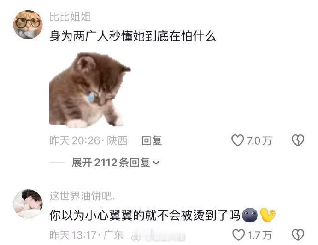This screenshot has height=245, width=318.
Task: Tap the yellow flexed-arm emoji
Action: point(268,215)
